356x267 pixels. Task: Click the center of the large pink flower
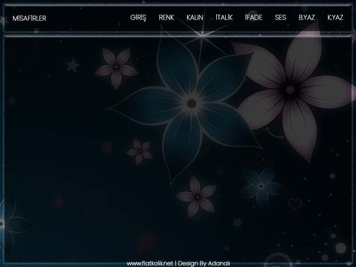(290, 90)
